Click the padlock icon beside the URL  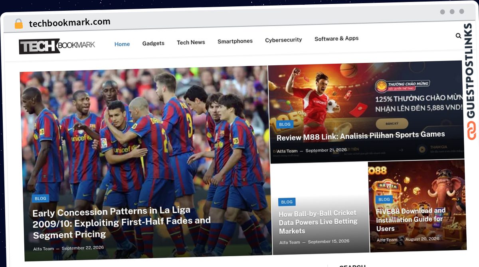point(19,24)
